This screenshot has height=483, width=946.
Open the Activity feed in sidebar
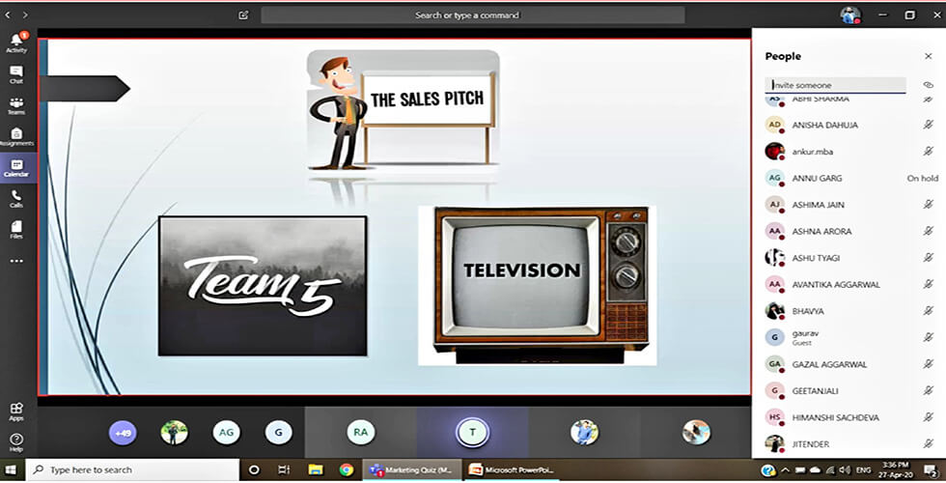15,43
